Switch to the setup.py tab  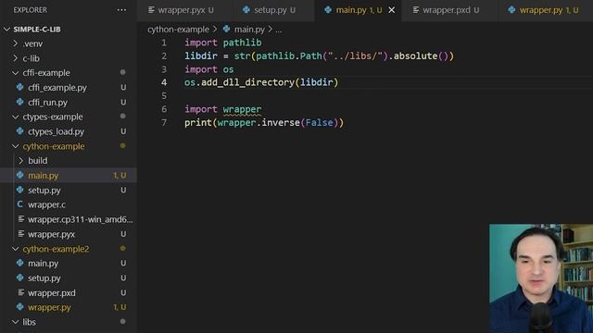click(x=272, y=10)
